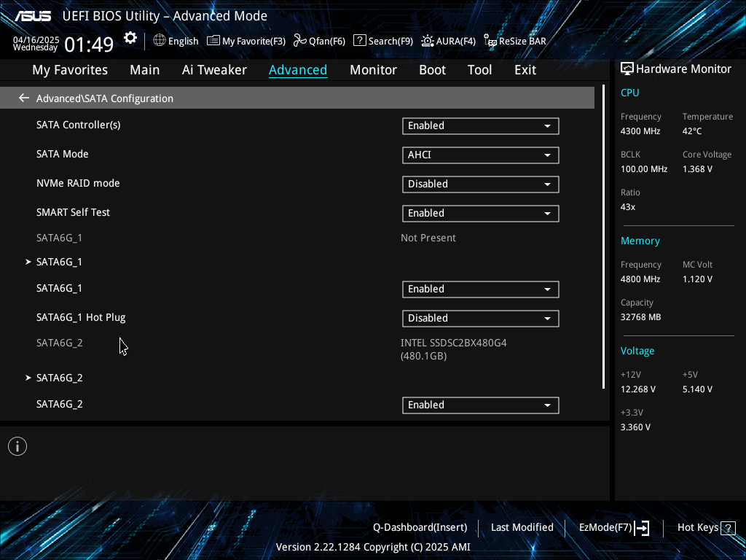Open My Favorite(F3) list icon

213,41
